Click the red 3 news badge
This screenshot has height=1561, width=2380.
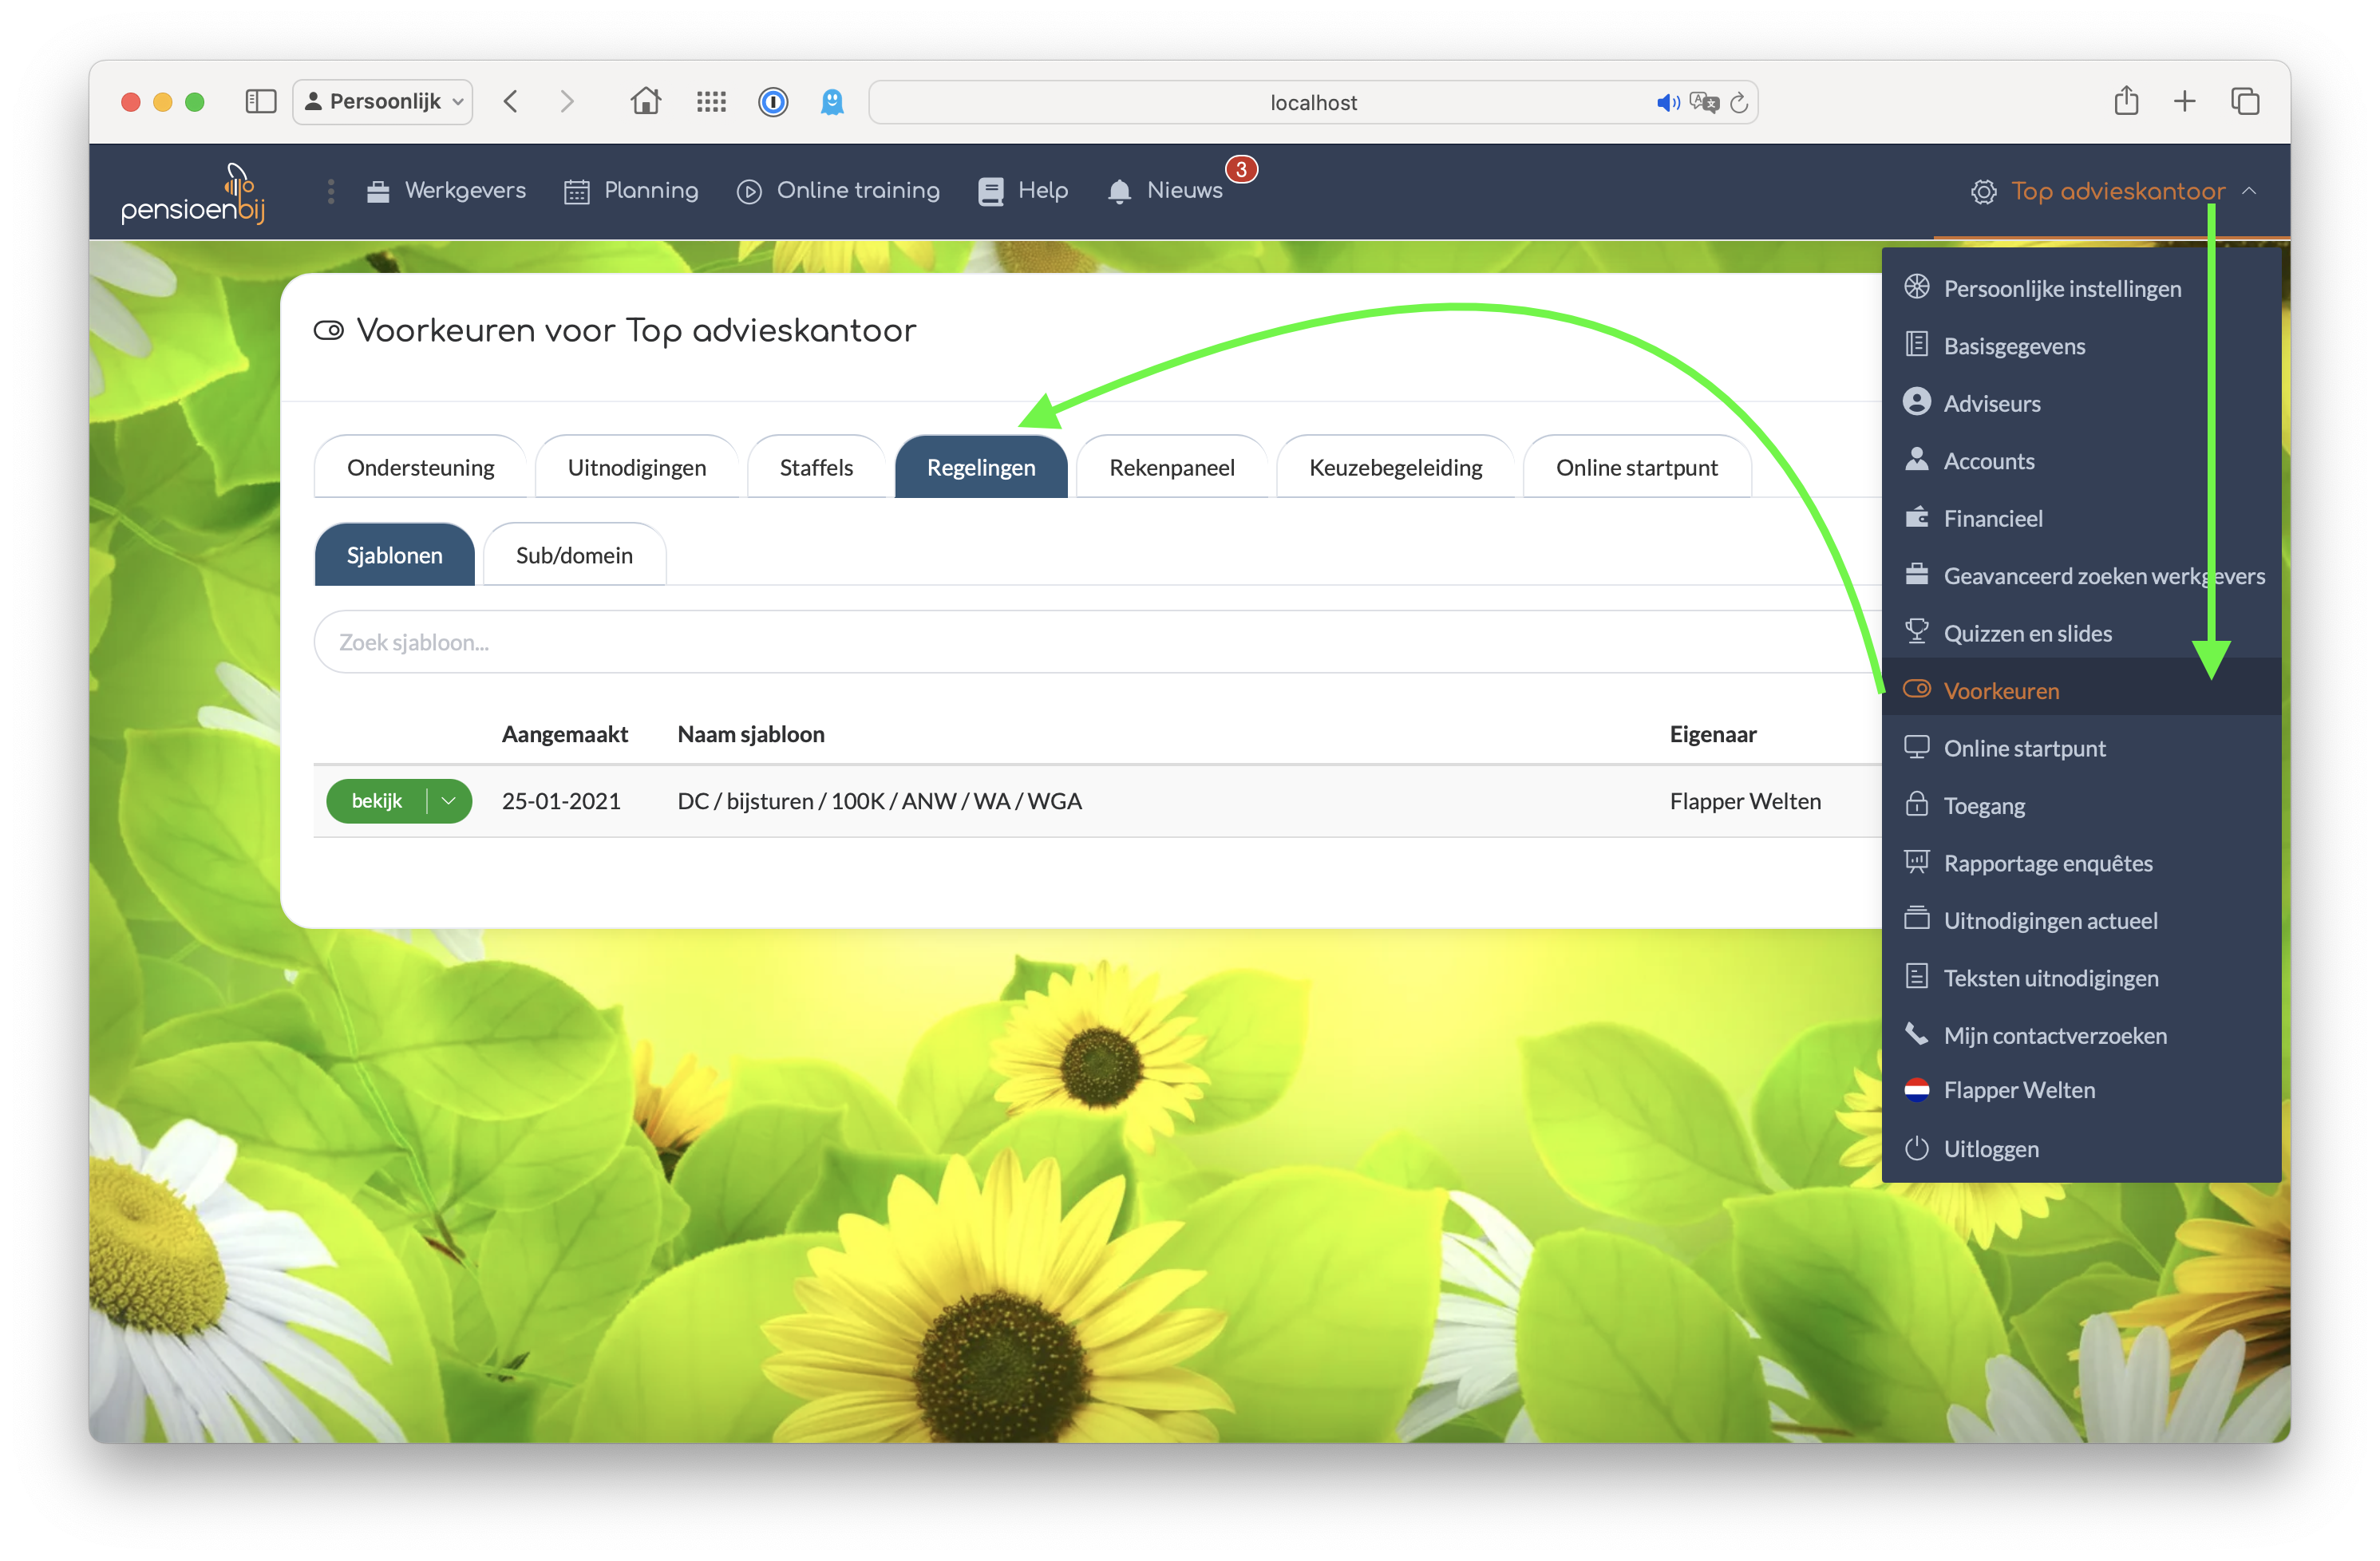coord(1241,169)
